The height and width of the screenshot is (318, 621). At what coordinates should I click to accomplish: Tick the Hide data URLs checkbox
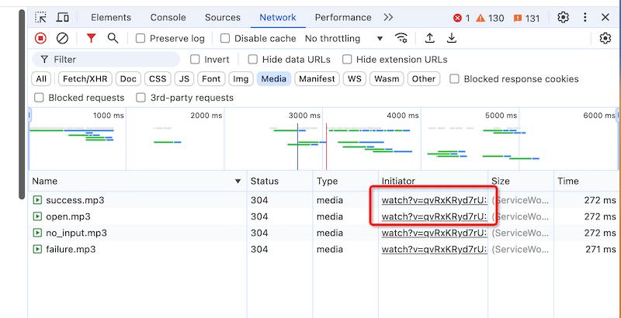253,59
